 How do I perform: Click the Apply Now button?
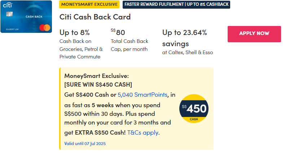click(254, 34)
